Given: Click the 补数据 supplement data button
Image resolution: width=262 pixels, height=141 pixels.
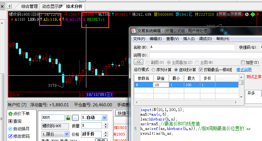Looking at the screenshot, I should click(236, 14).
